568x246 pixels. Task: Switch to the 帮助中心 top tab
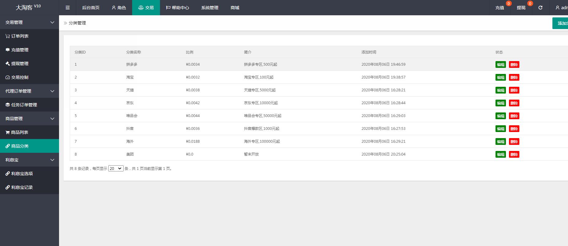(x=177, y=8)
